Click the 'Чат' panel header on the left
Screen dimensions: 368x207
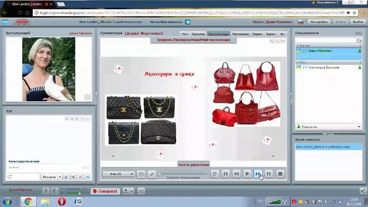(x=9, y=111)
